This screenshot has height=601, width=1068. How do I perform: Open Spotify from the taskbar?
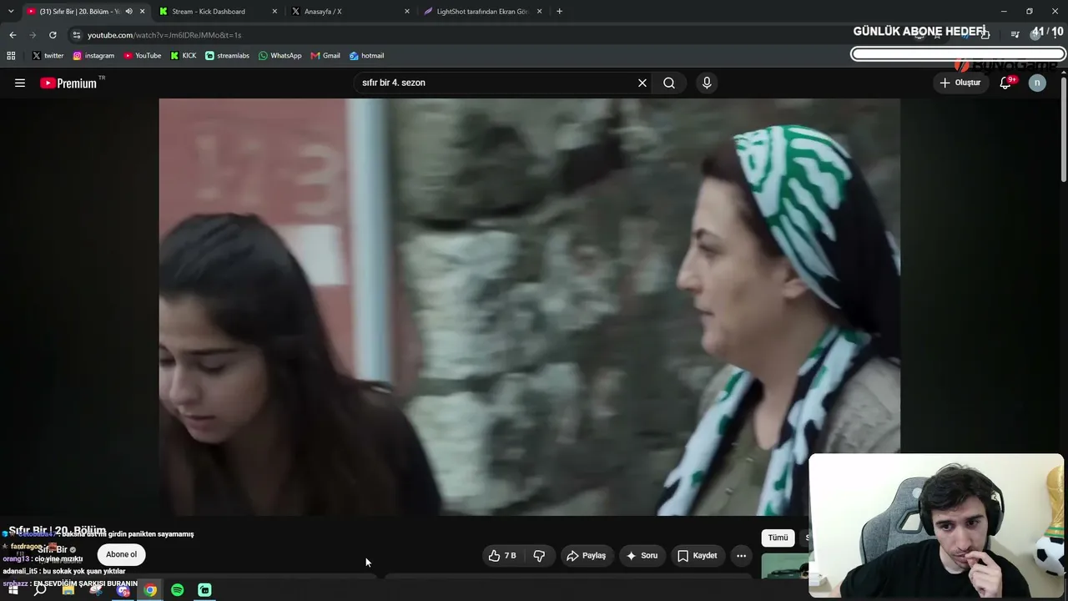(x=178, y=590)
